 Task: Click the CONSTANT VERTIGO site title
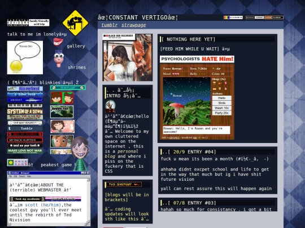pyautogui.click(x=138, y=17)
